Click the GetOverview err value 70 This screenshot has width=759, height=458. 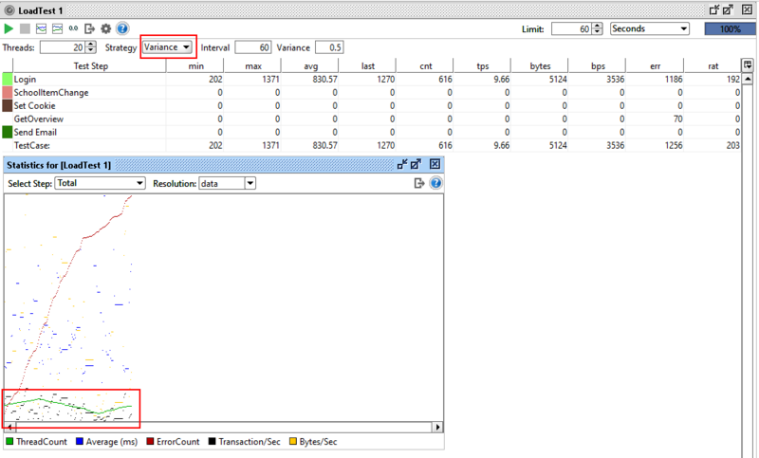click(x=677, y=119)
